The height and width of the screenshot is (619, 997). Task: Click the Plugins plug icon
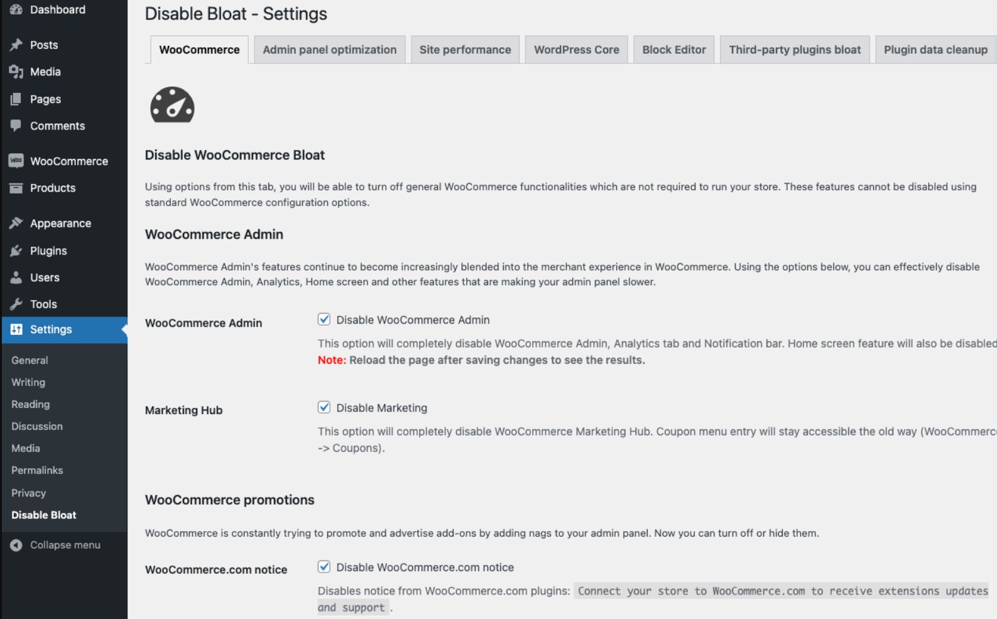coord(16,251)
